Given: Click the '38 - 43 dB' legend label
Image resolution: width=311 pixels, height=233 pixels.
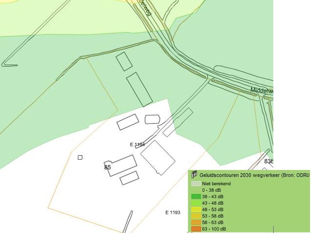Looking at the screenshot, I should pos(213,197).
